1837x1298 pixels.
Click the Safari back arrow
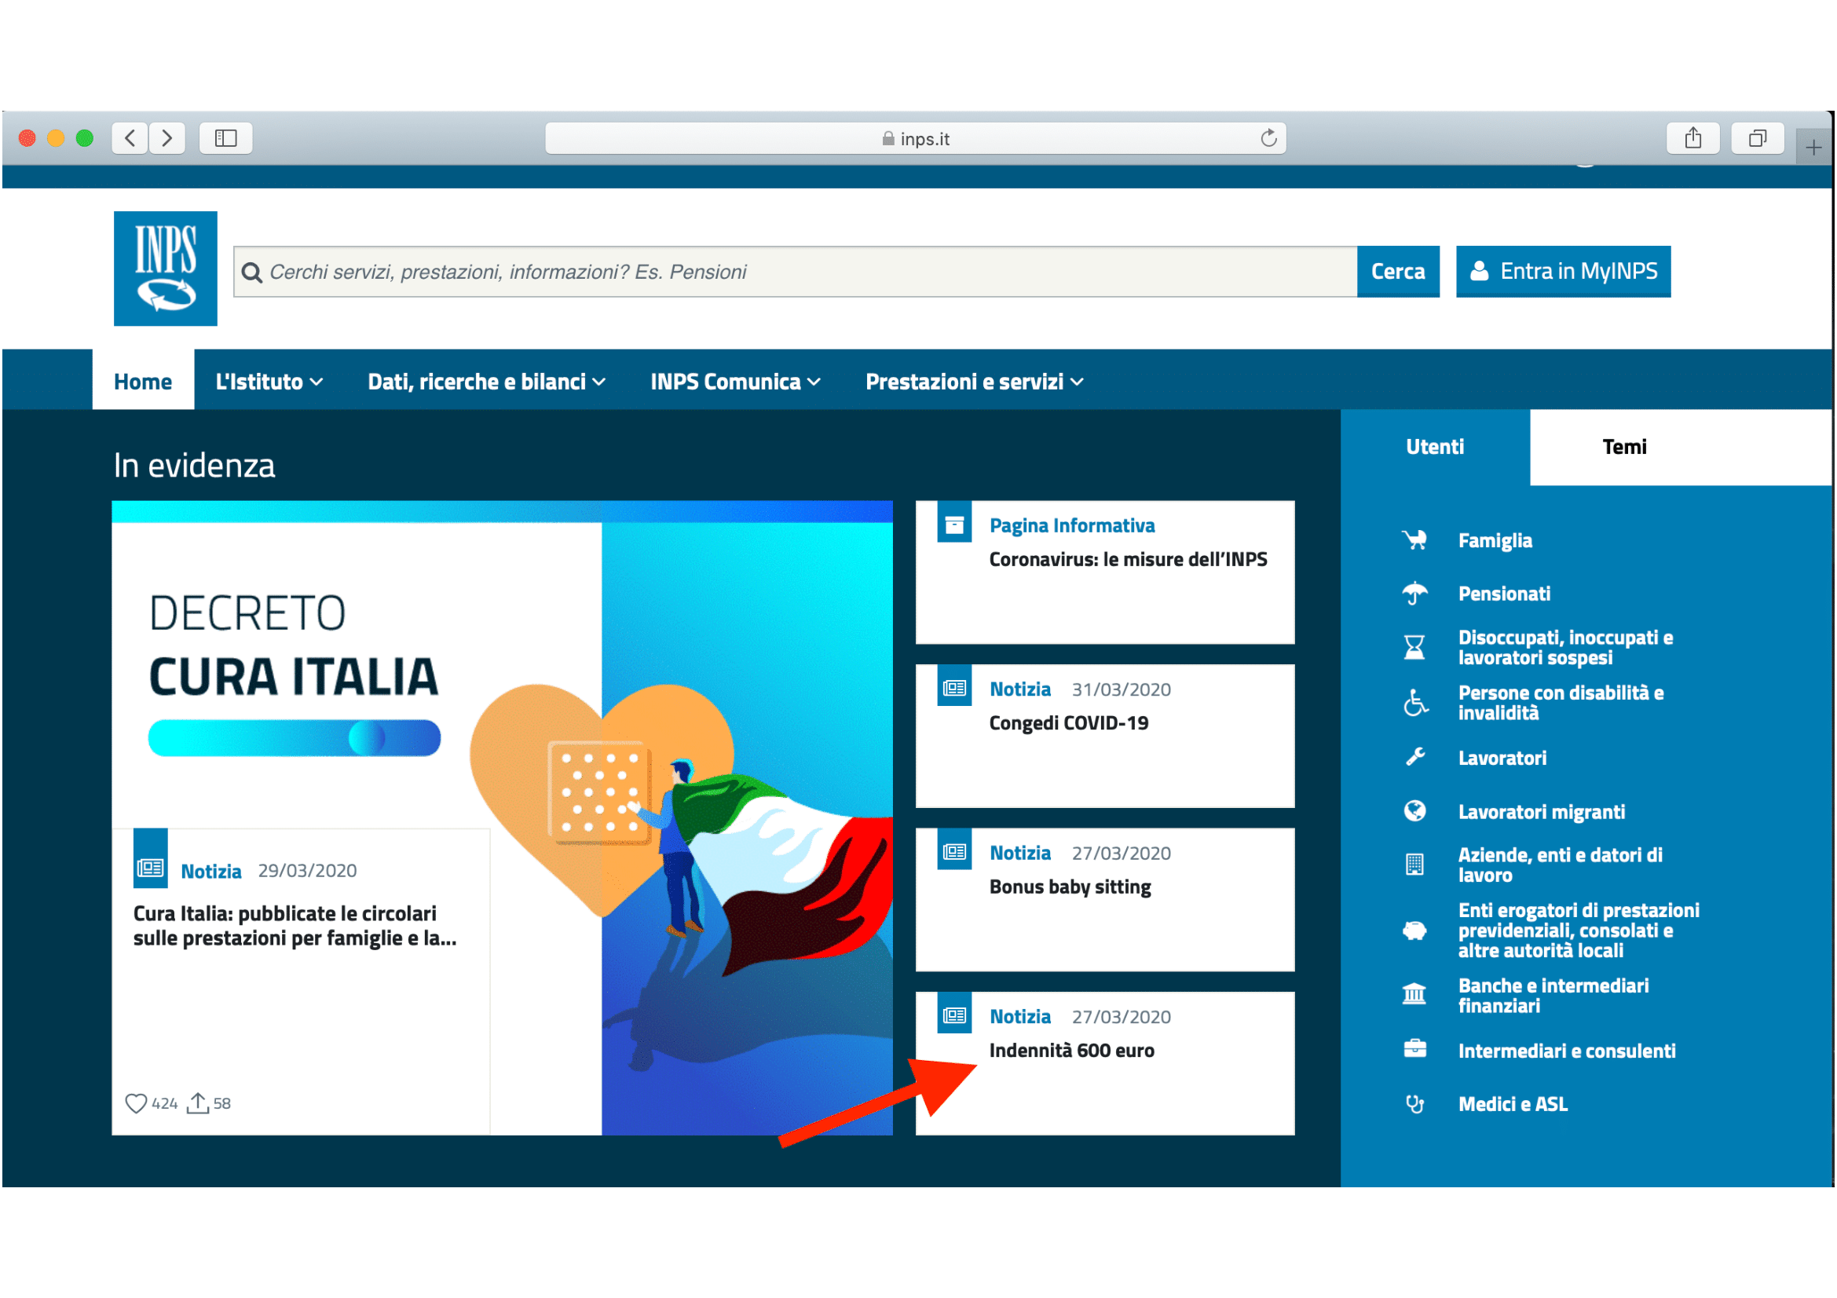point(130,138)
